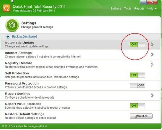Toggle the Self Protection switch
This screenshot has width=162, height=130.
(137, 75)
